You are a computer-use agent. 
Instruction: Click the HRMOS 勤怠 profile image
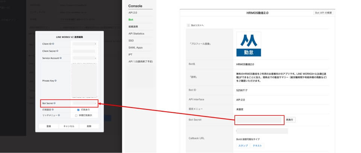[x=249, y=44]
